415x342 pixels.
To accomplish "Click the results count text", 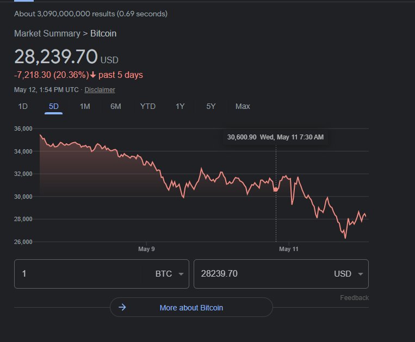I will [x=91, y=14].
